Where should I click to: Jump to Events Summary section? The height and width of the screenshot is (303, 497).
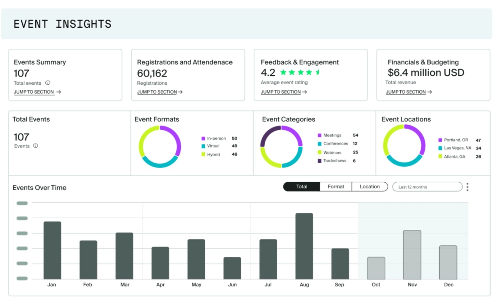(34, 92)
